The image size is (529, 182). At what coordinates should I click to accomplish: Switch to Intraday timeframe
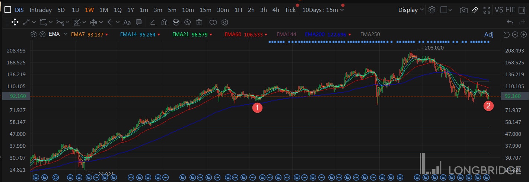41,10
